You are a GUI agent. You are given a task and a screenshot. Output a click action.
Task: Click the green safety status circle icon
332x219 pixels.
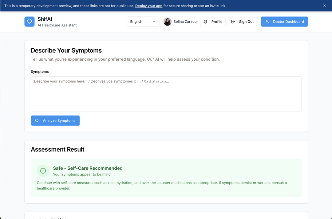tap(43, 171)
